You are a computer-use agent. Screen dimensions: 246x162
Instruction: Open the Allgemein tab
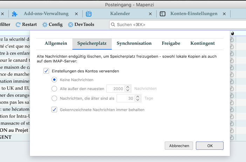56,43
